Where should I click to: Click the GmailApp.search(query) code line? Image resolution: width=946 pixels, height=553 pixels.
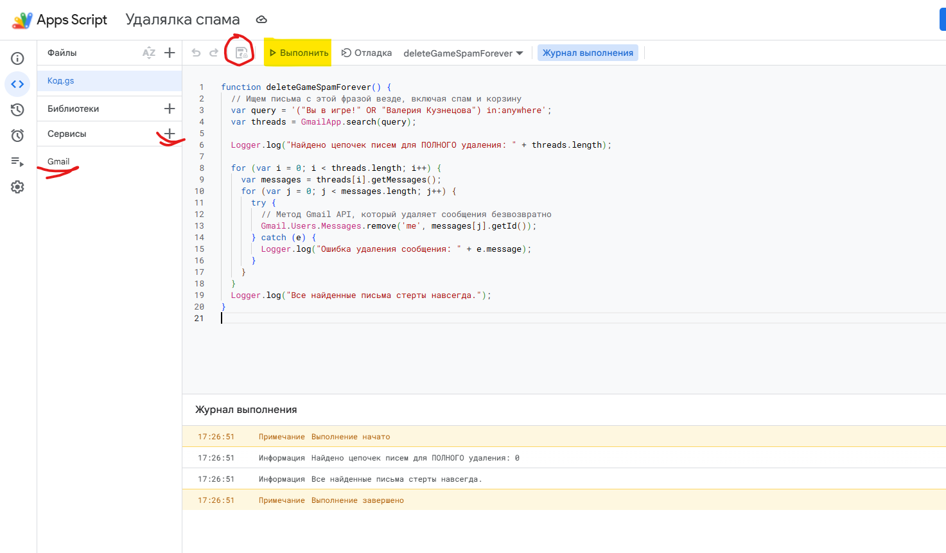pos(324,122)
